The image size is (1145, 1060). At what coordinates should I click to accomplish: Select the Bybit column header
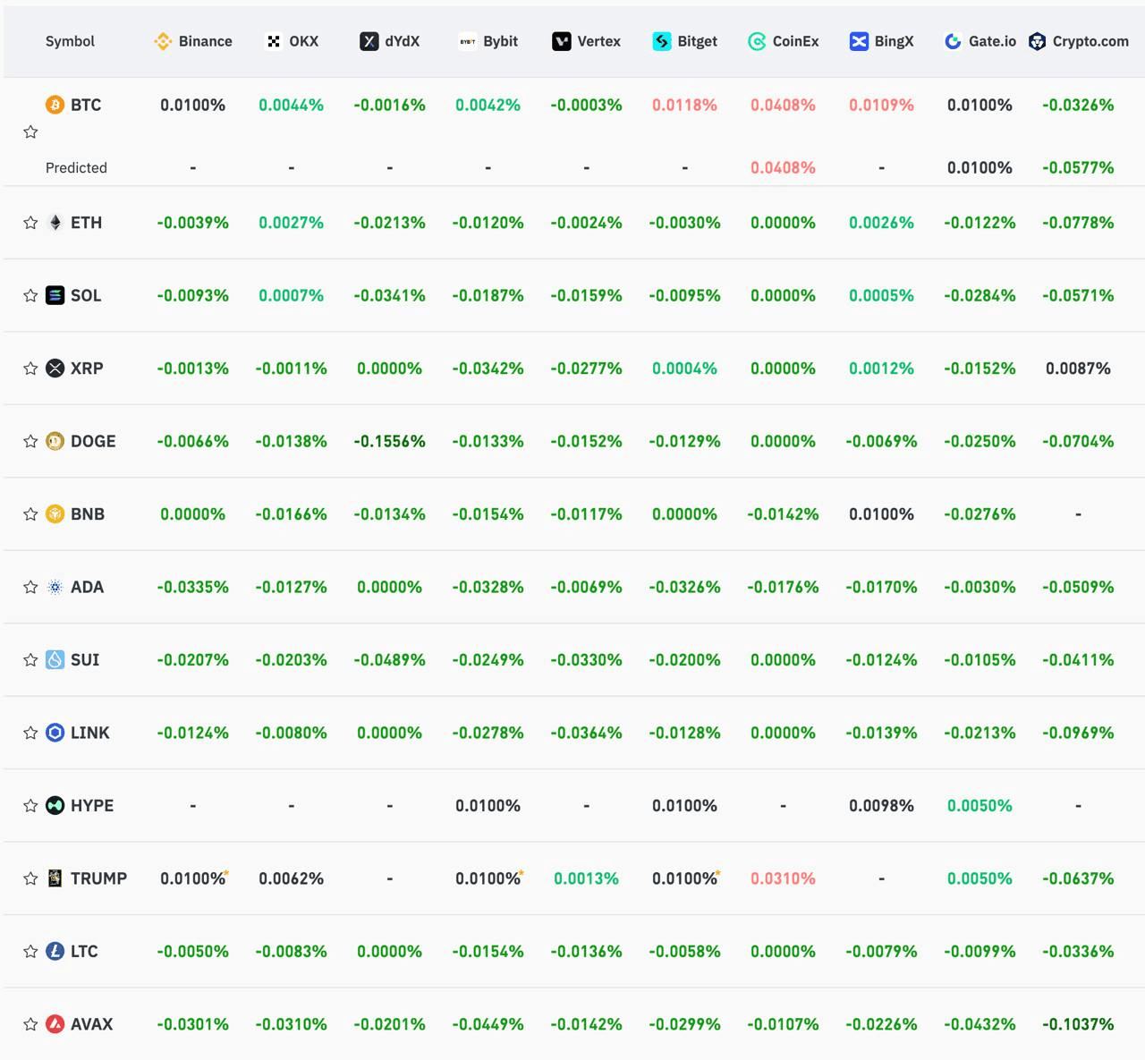488,41
